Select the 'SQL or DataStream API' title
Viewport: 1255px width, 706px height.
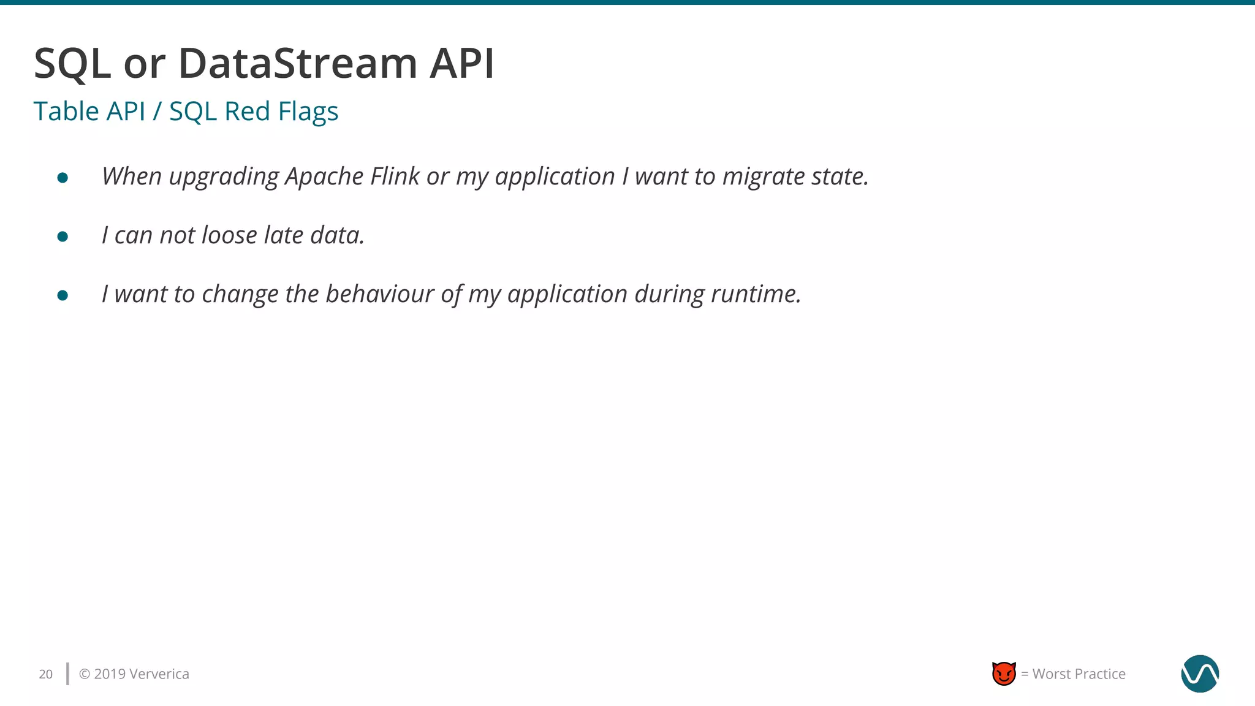264,63
